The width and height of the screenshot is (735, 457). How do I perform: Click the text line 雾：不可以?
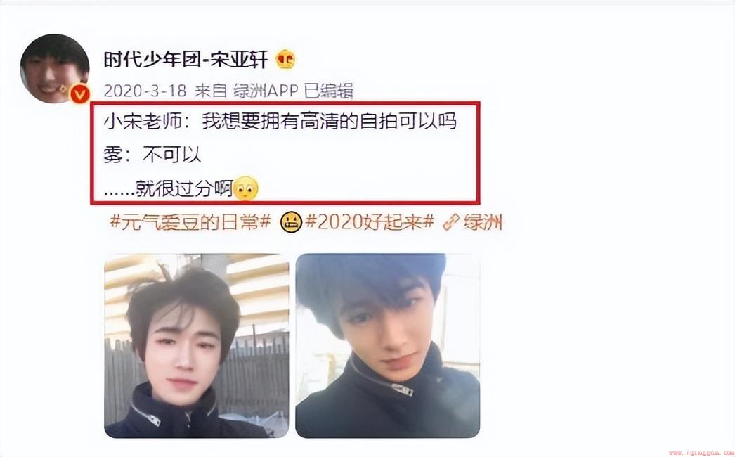(152, 155)
